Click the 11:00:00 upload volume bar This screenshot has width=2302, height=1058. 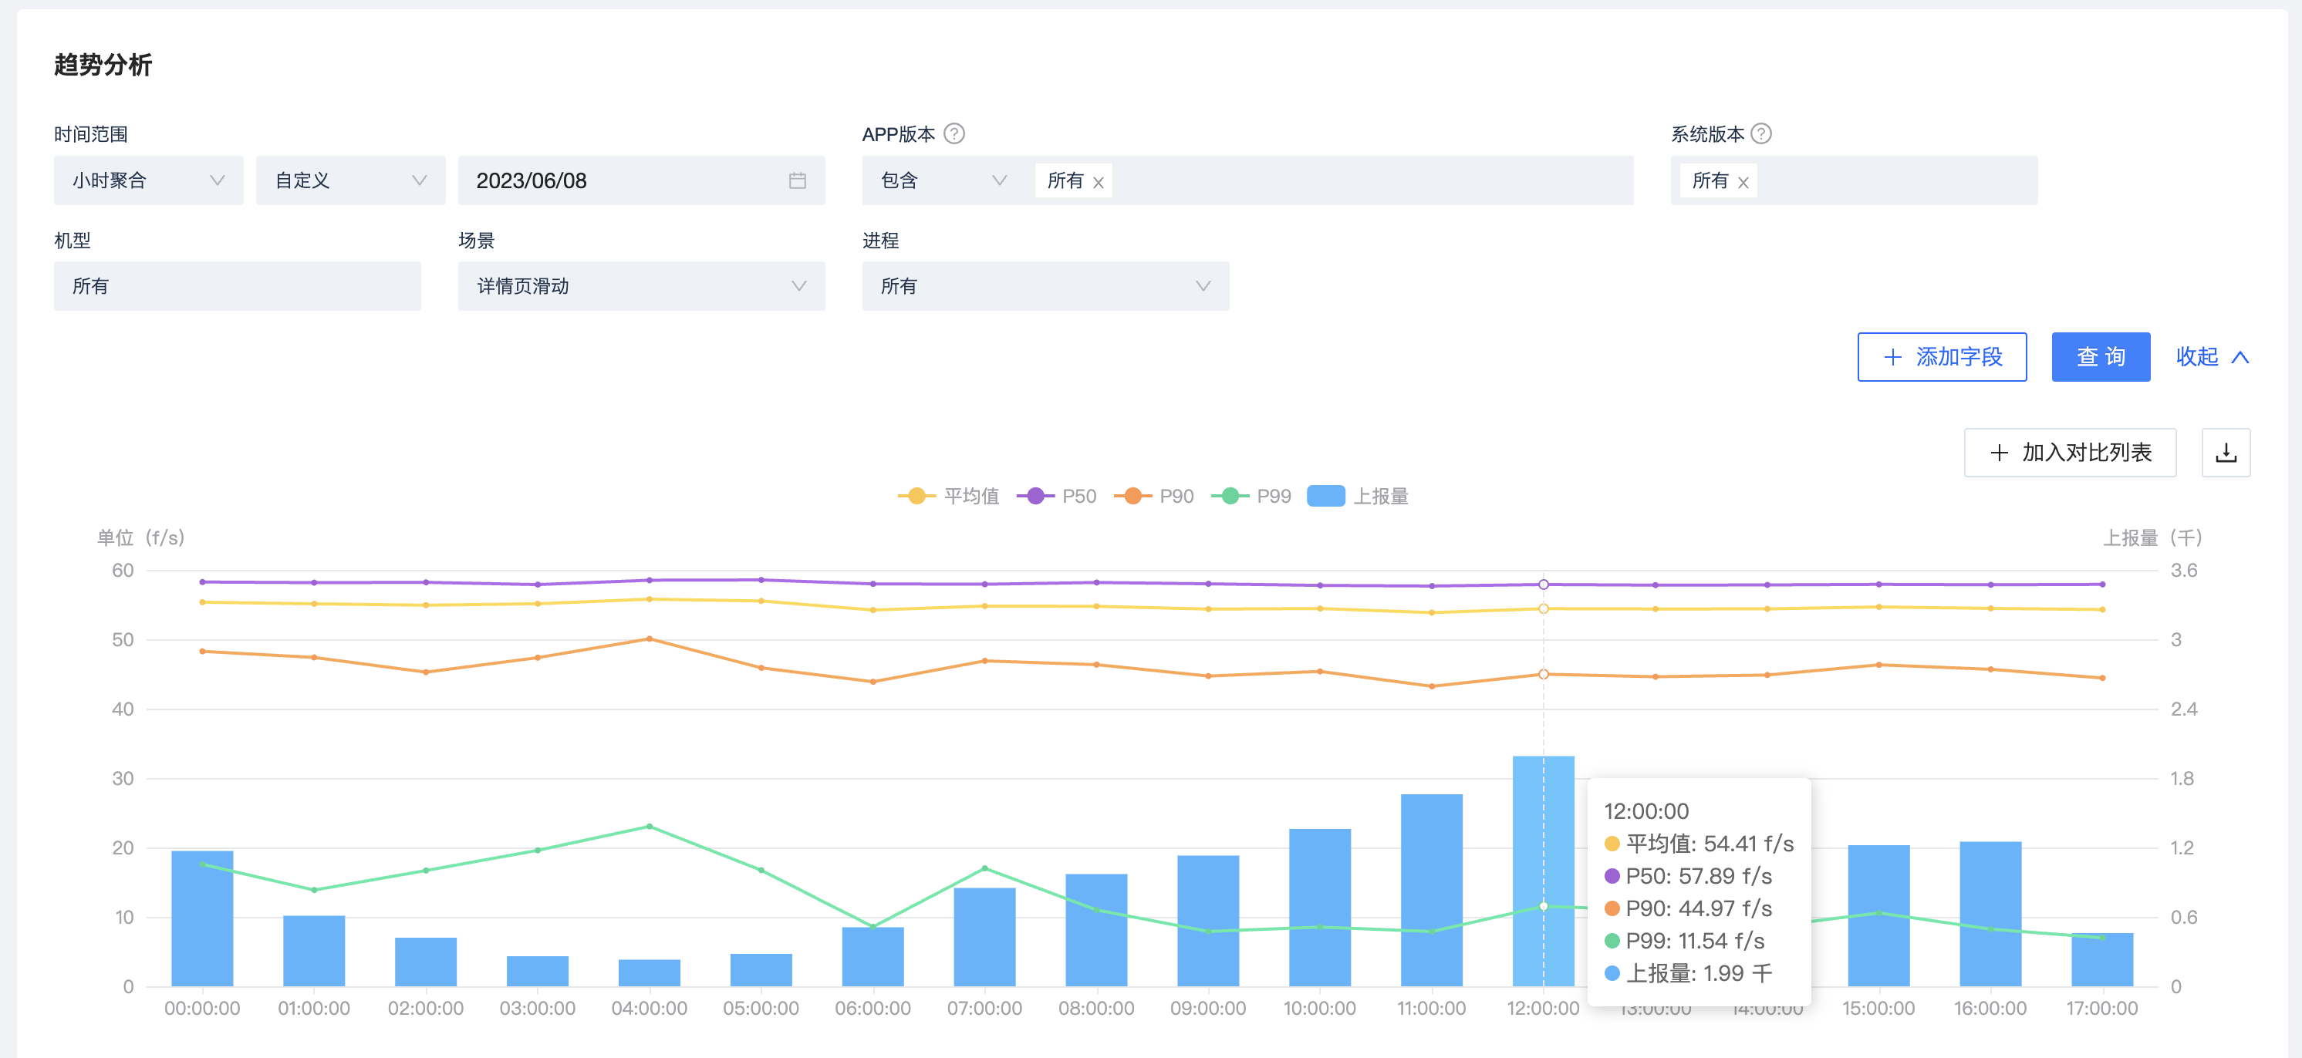click(x=1432, y=890)
